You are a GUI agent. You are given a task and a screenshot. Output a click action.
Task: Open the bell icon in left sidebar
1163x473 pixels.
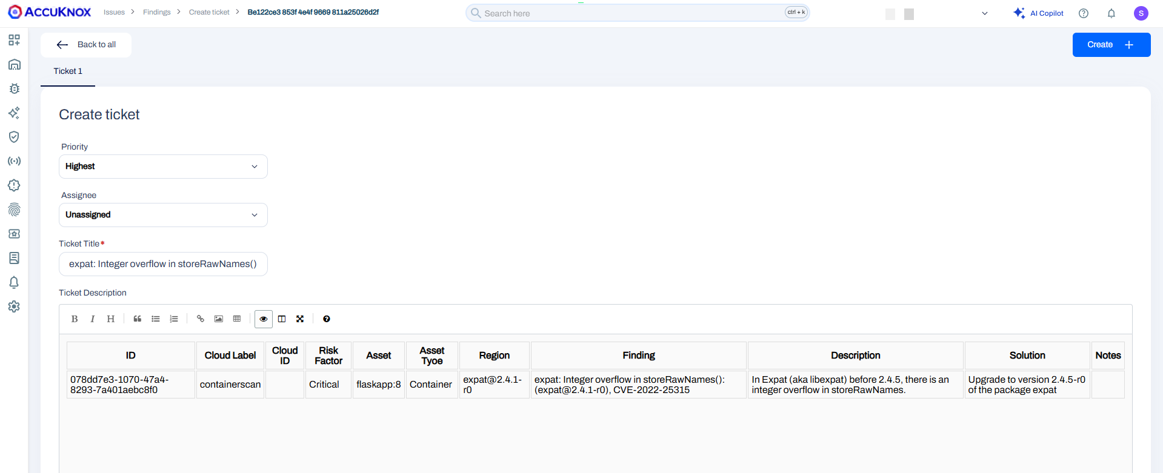coord(14,282)
